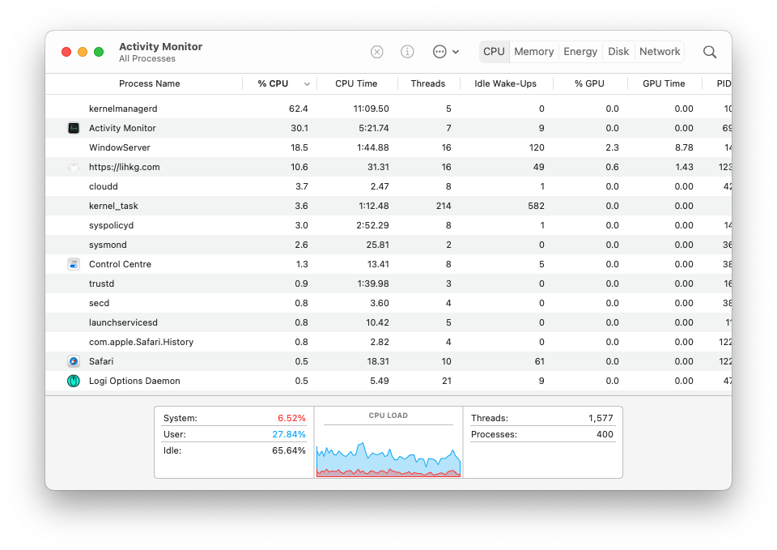This screenshot has height=550, width=777.
Task: Select the launchservicesd process row
Action: 388,322
